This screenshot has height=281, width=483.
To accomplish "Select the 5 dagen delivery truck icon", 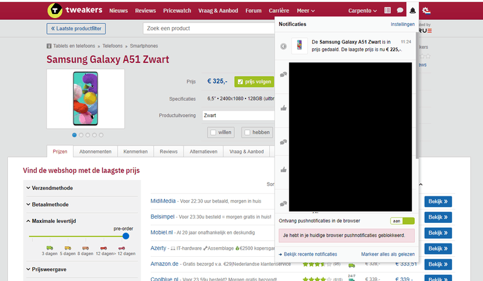I will click(68, 248).
